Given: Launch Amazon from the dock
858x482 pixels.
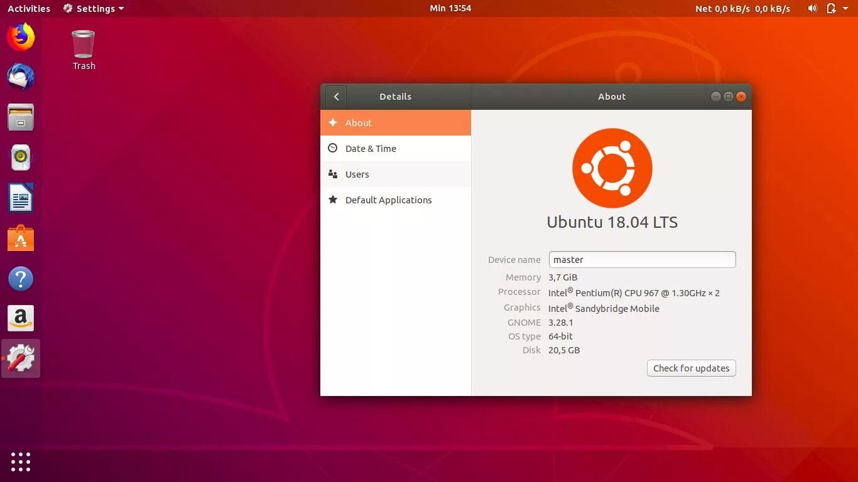Looking at the screenshot, I should click(21, 318).
